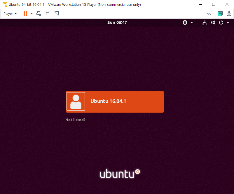This screenshot has height=194, width=234.
Task: Click the user avatar picture
Action: tap(76, 101)
